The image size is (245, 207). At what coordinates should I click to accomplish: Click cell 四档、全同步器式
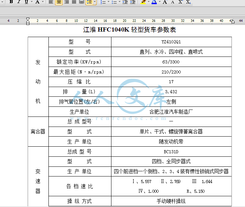pos(171,162)
